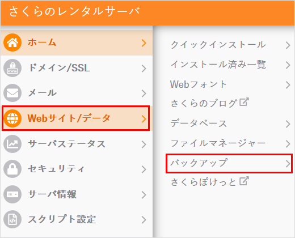Click chevron next to ファイルマネージャー

(288, 144)
